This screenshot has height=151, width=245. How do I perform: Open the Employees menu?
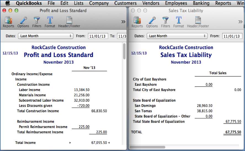pos(176,3)
